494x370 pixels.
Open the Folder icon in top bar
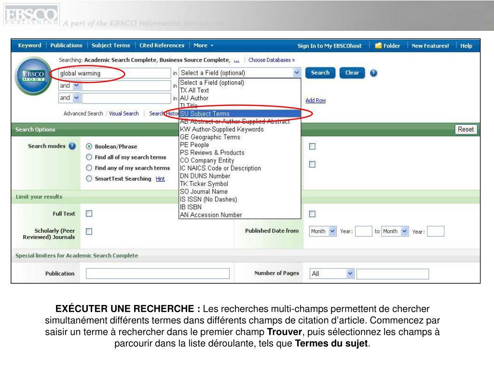[378, 46]
